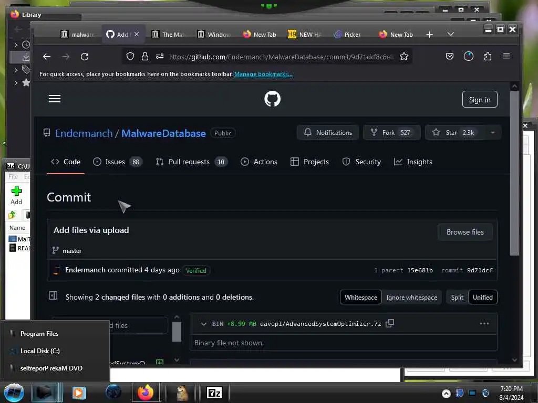Open the MalwareDatabase repository link
The image size is (538, 403).
point(163,133)
